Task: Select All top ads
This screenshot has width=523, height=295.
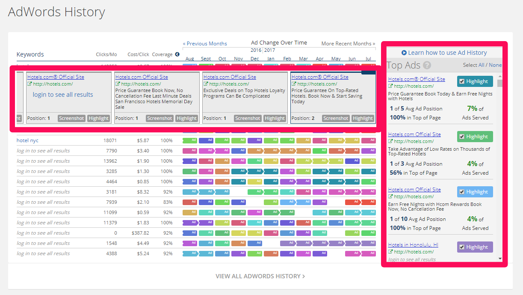Action: pyautogui.click(x=481, y=65)
